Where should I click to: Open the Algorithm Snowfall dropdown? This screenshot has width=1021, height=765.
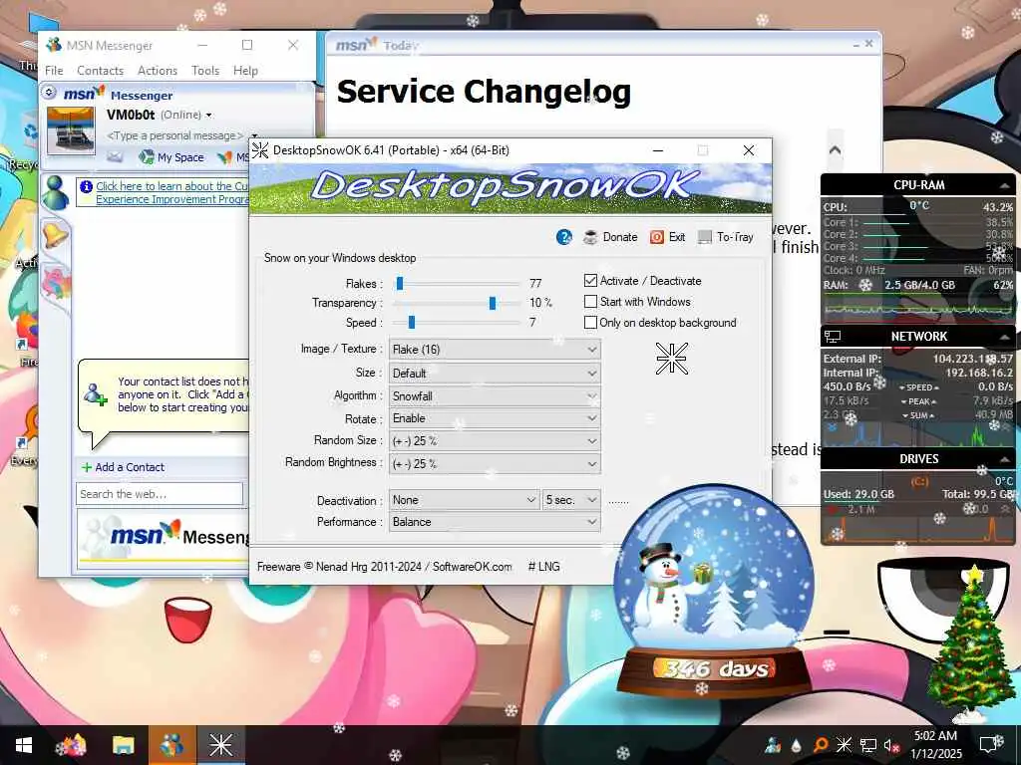tap(495, 396)
